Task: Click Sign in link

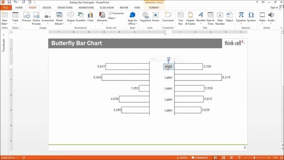Action: tap(274, 8)
